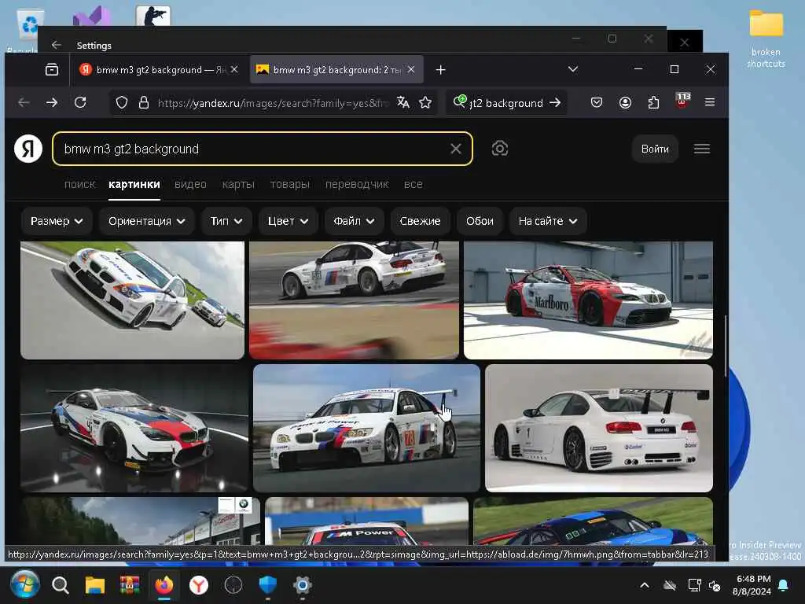Image resolution: width=805 pixels, height=604 pixels.
Task: Show hidden tray icons chevron
Action: [x=645, y=585]
